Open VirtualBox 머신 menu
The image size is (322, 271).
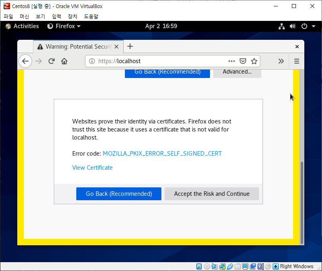[x=24, y=16]
